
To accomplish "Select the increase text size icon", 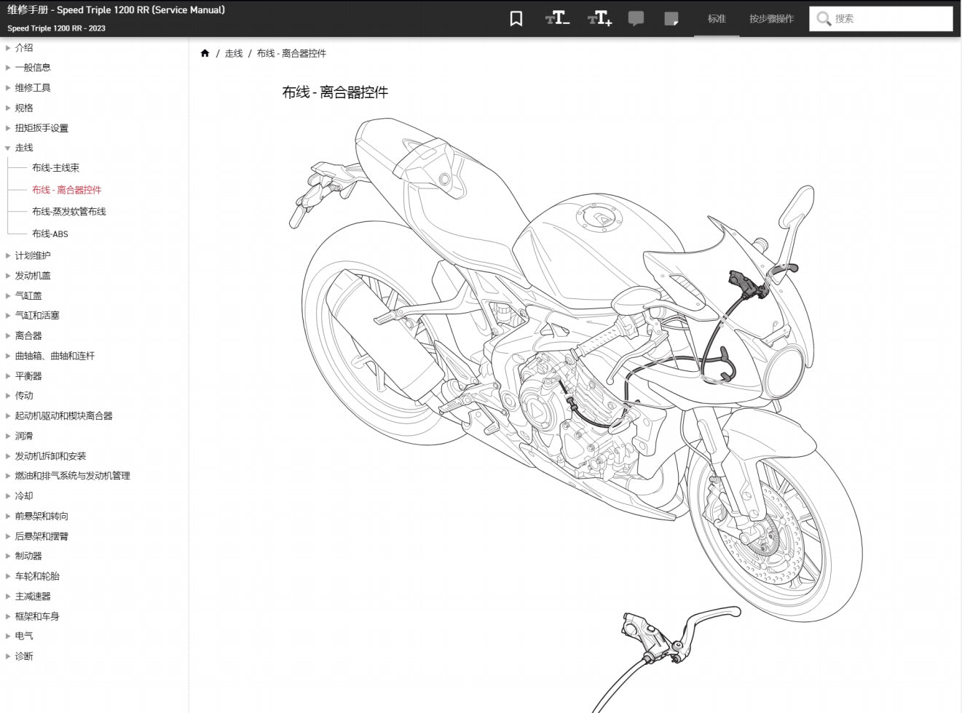I will pyautogui.click(x=599, y=18).
